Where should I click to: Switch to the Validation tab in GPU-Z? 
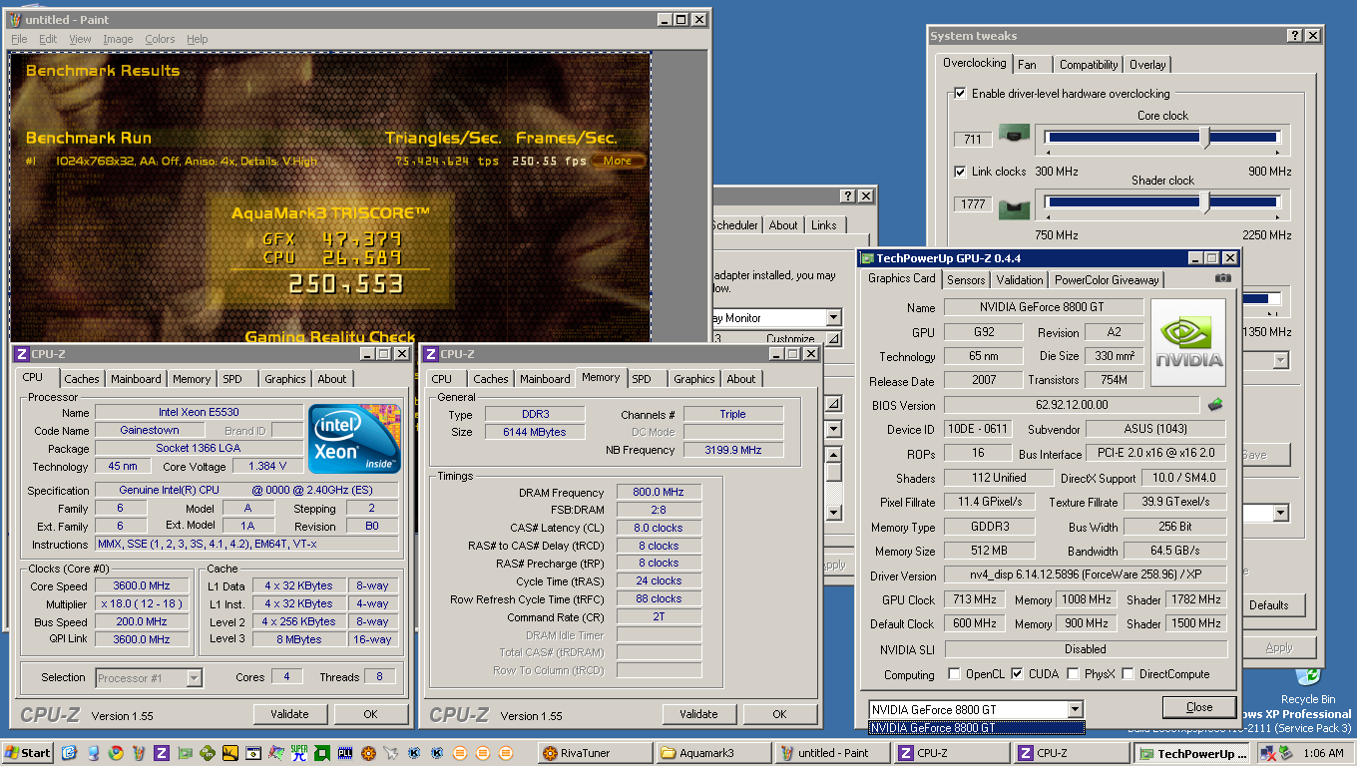tap(1020, 280)
